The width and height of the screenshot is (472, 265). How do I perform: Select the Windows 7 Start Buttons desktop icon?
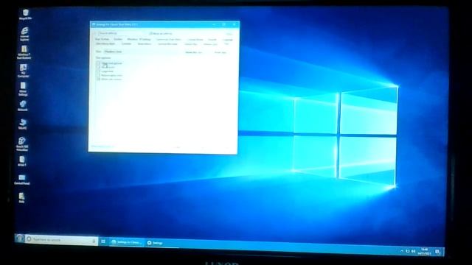click(24, 52)
